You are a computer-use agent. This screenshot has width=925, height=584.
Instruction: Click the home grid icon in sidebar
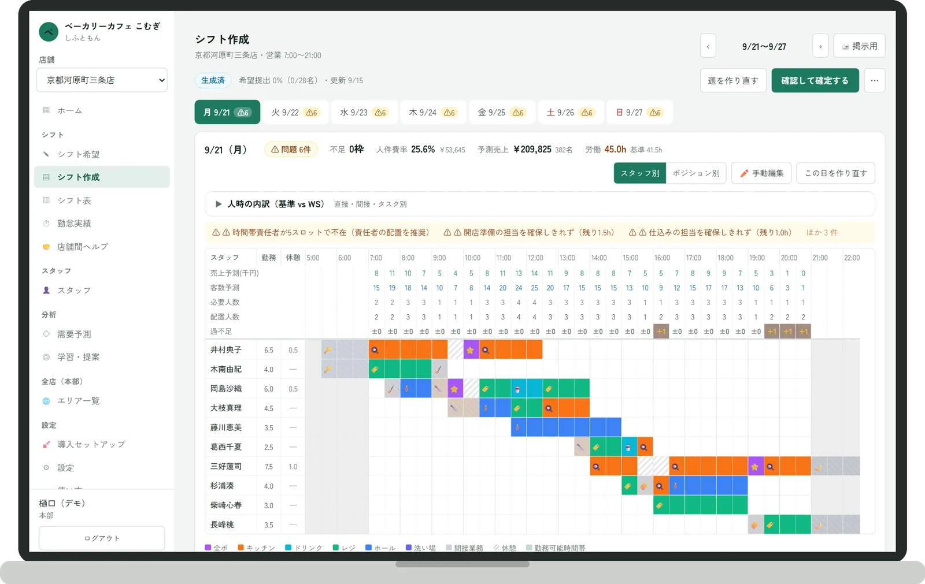click(x=46, y=110)
